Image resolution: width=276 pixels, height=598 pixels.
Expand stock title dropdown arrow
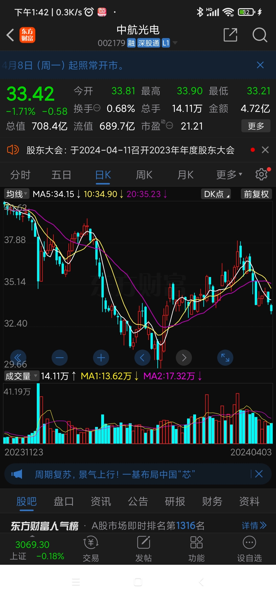tap(175, 43)
